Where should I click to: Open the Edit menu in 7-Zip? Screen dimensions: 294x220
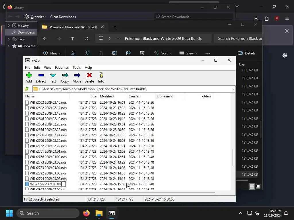point(37,68)
